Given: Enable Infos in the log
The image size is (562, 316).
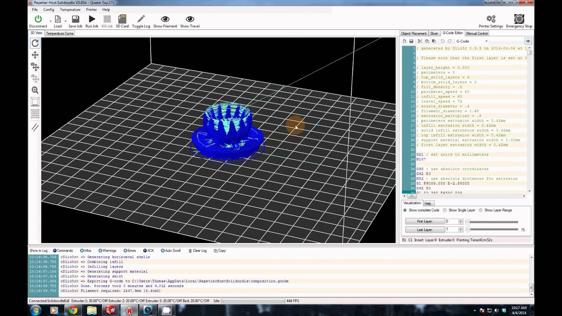Looking at the screenshot, I should (x=86, y=251).
